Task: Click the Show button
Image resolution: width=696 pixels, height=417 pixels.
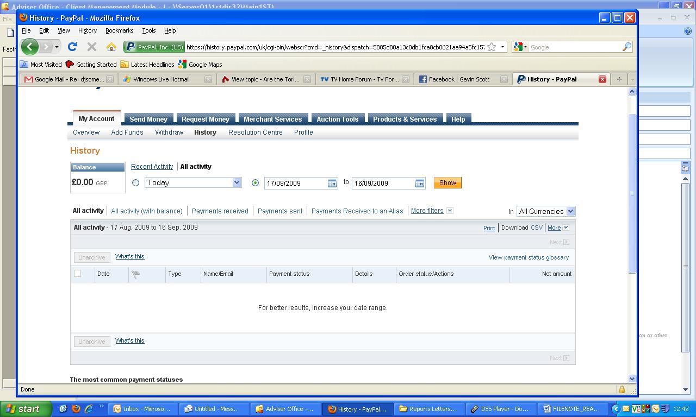Action: [x=448, y=183]
